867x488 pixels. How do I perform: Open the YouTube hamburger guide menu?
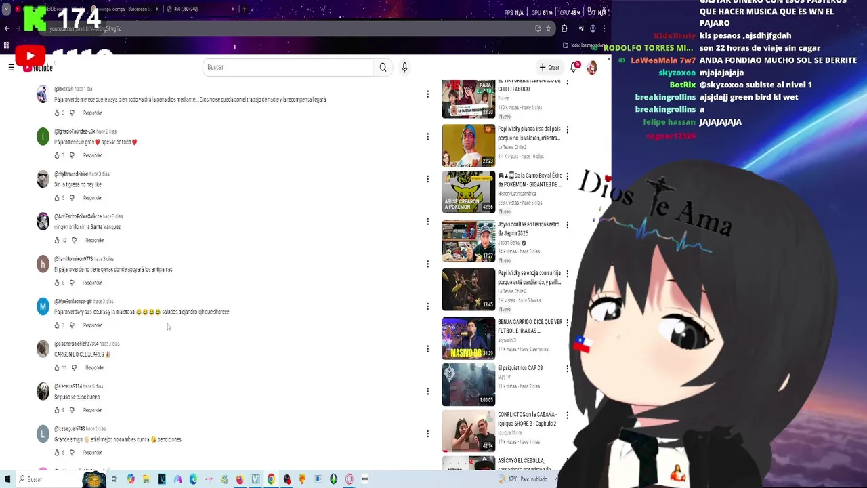point(11,67)
